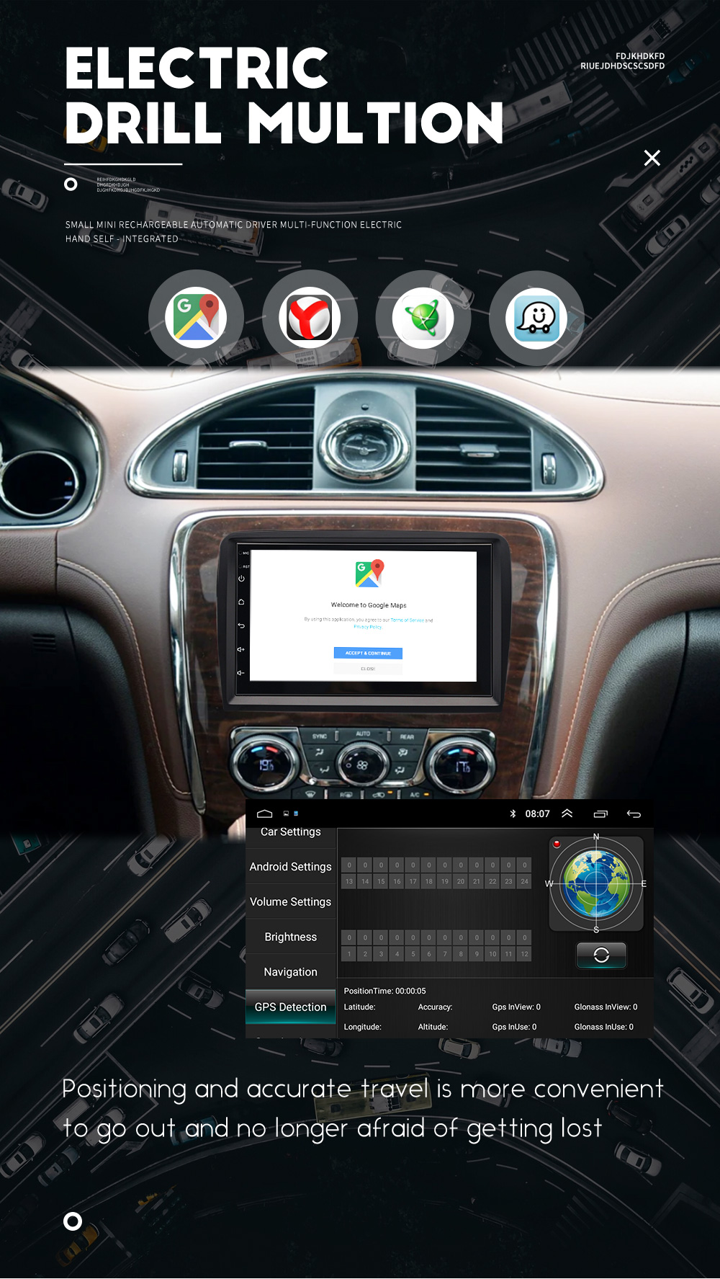The height and width of the screenshot is (1279, 720).
Task: Open Brightness in the side menu
Action: 291,937
